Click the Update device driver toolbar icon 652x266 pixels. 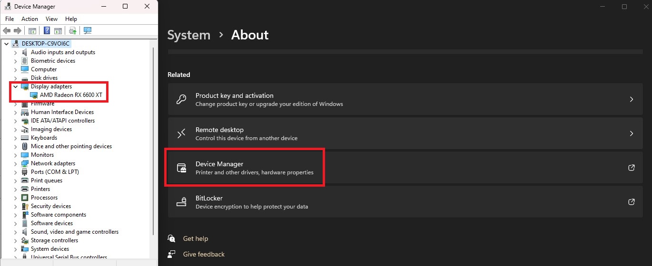click(x=72, y=31)
